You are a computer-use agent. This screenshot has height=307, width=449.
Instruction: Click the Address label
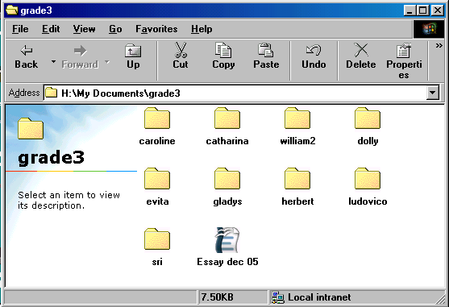point(24,93)
